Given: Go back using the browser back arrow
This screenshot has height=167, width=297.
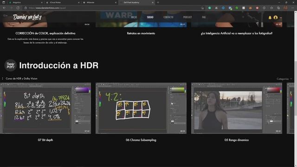Looking at the screenshot, I should point(4,8).
